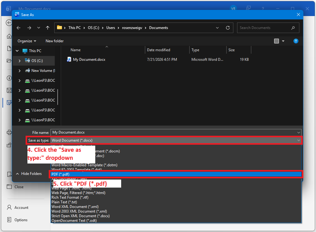Go forward using the right arrow navigation button
Viewport: 316px width, 232px height.
[x=29, y=28]
